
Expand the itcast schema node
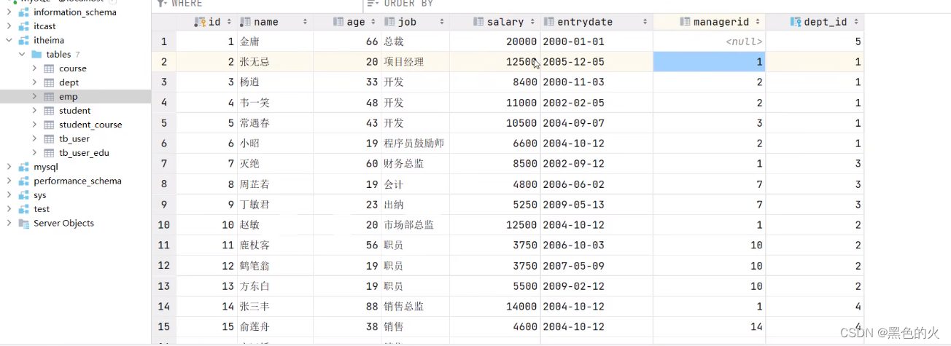pos(9,26)
